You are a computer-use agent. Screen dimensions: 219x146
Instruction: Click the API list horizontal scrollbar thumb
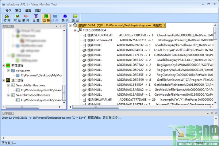coord(96,107)
